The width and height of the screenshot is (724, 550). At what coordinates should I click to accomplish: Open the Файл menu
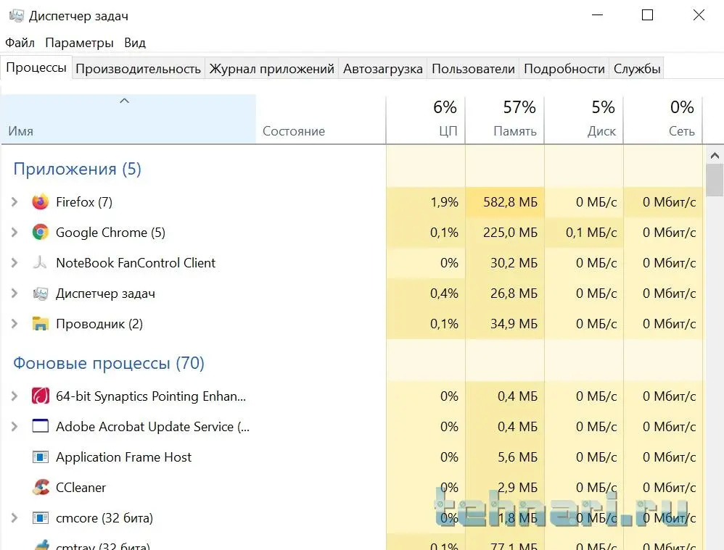pos(20,43)
